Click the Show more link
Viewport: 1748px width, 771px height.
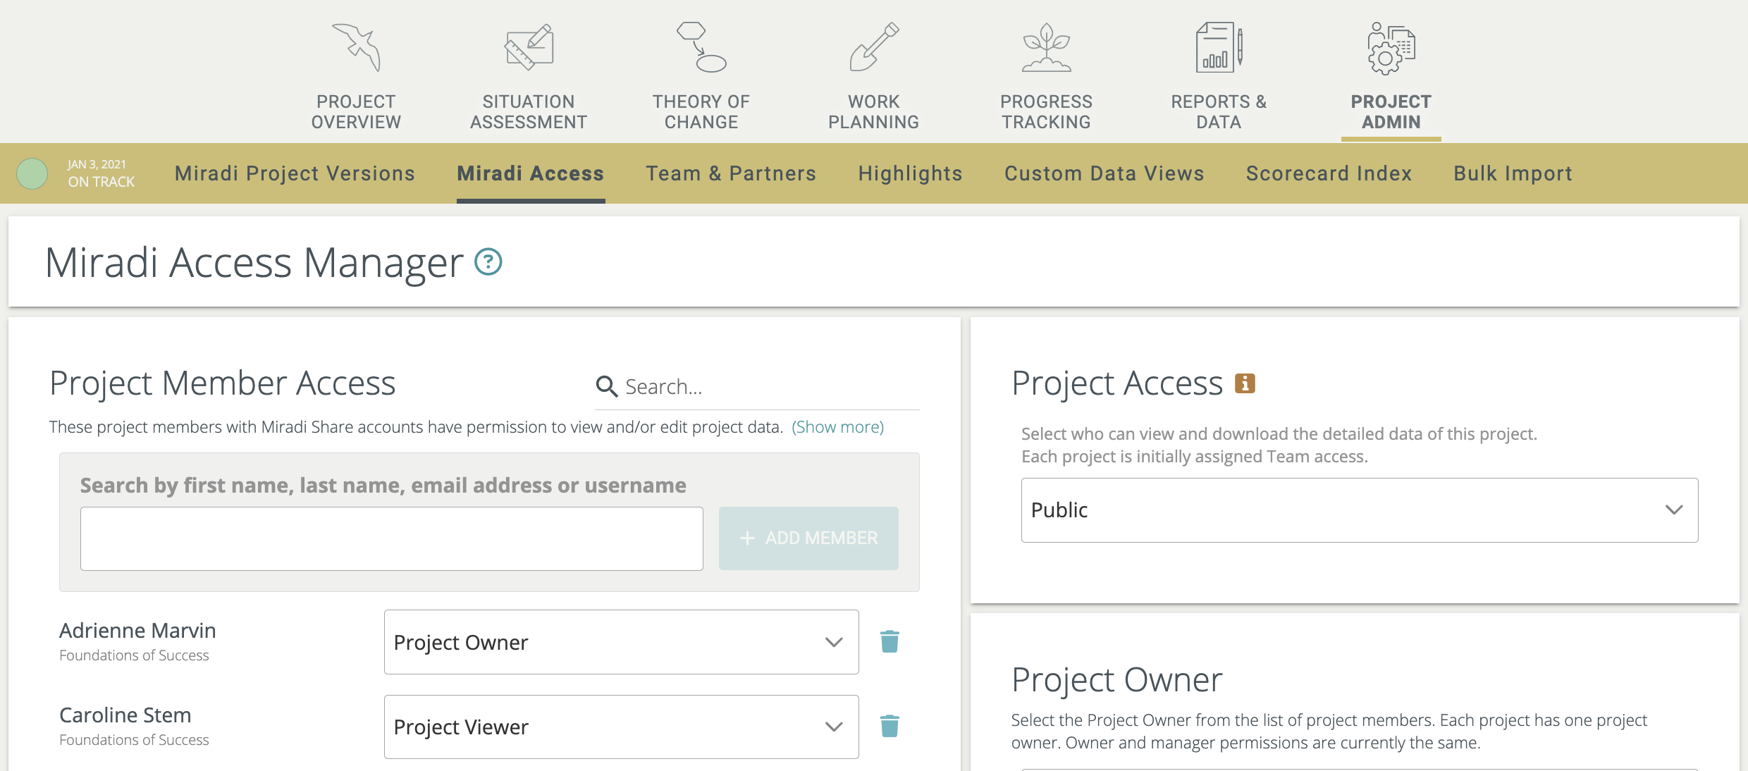(x=837, y=427)
